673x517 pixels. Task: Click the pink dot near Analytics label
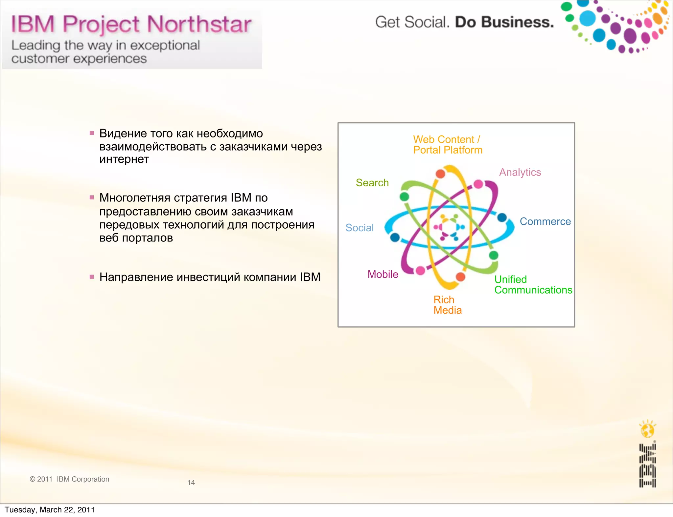pos(478,184)
